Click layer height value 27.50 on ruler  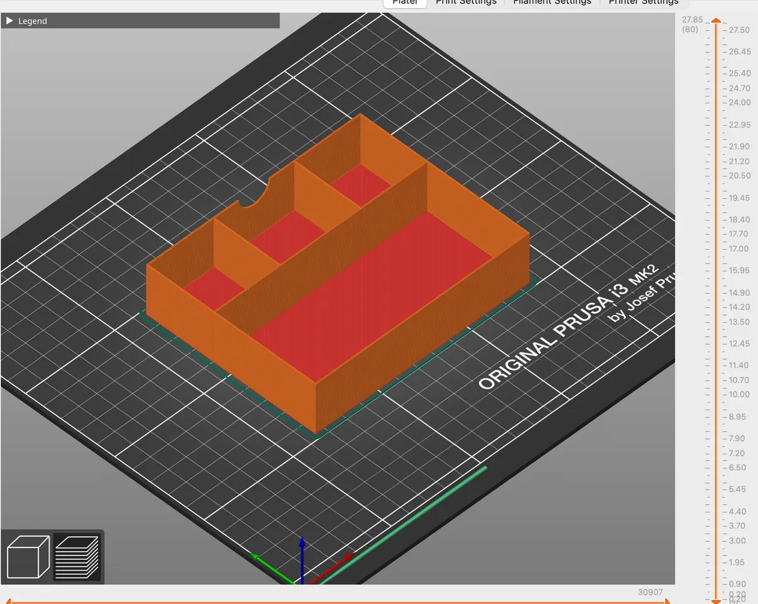click(x=738, y=29)
